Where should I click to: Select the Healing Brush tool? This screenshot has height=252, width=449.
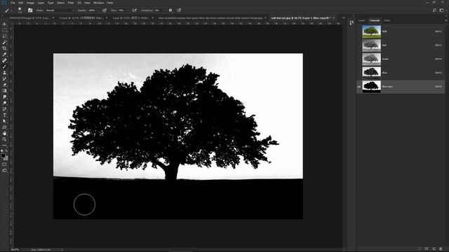4,61
